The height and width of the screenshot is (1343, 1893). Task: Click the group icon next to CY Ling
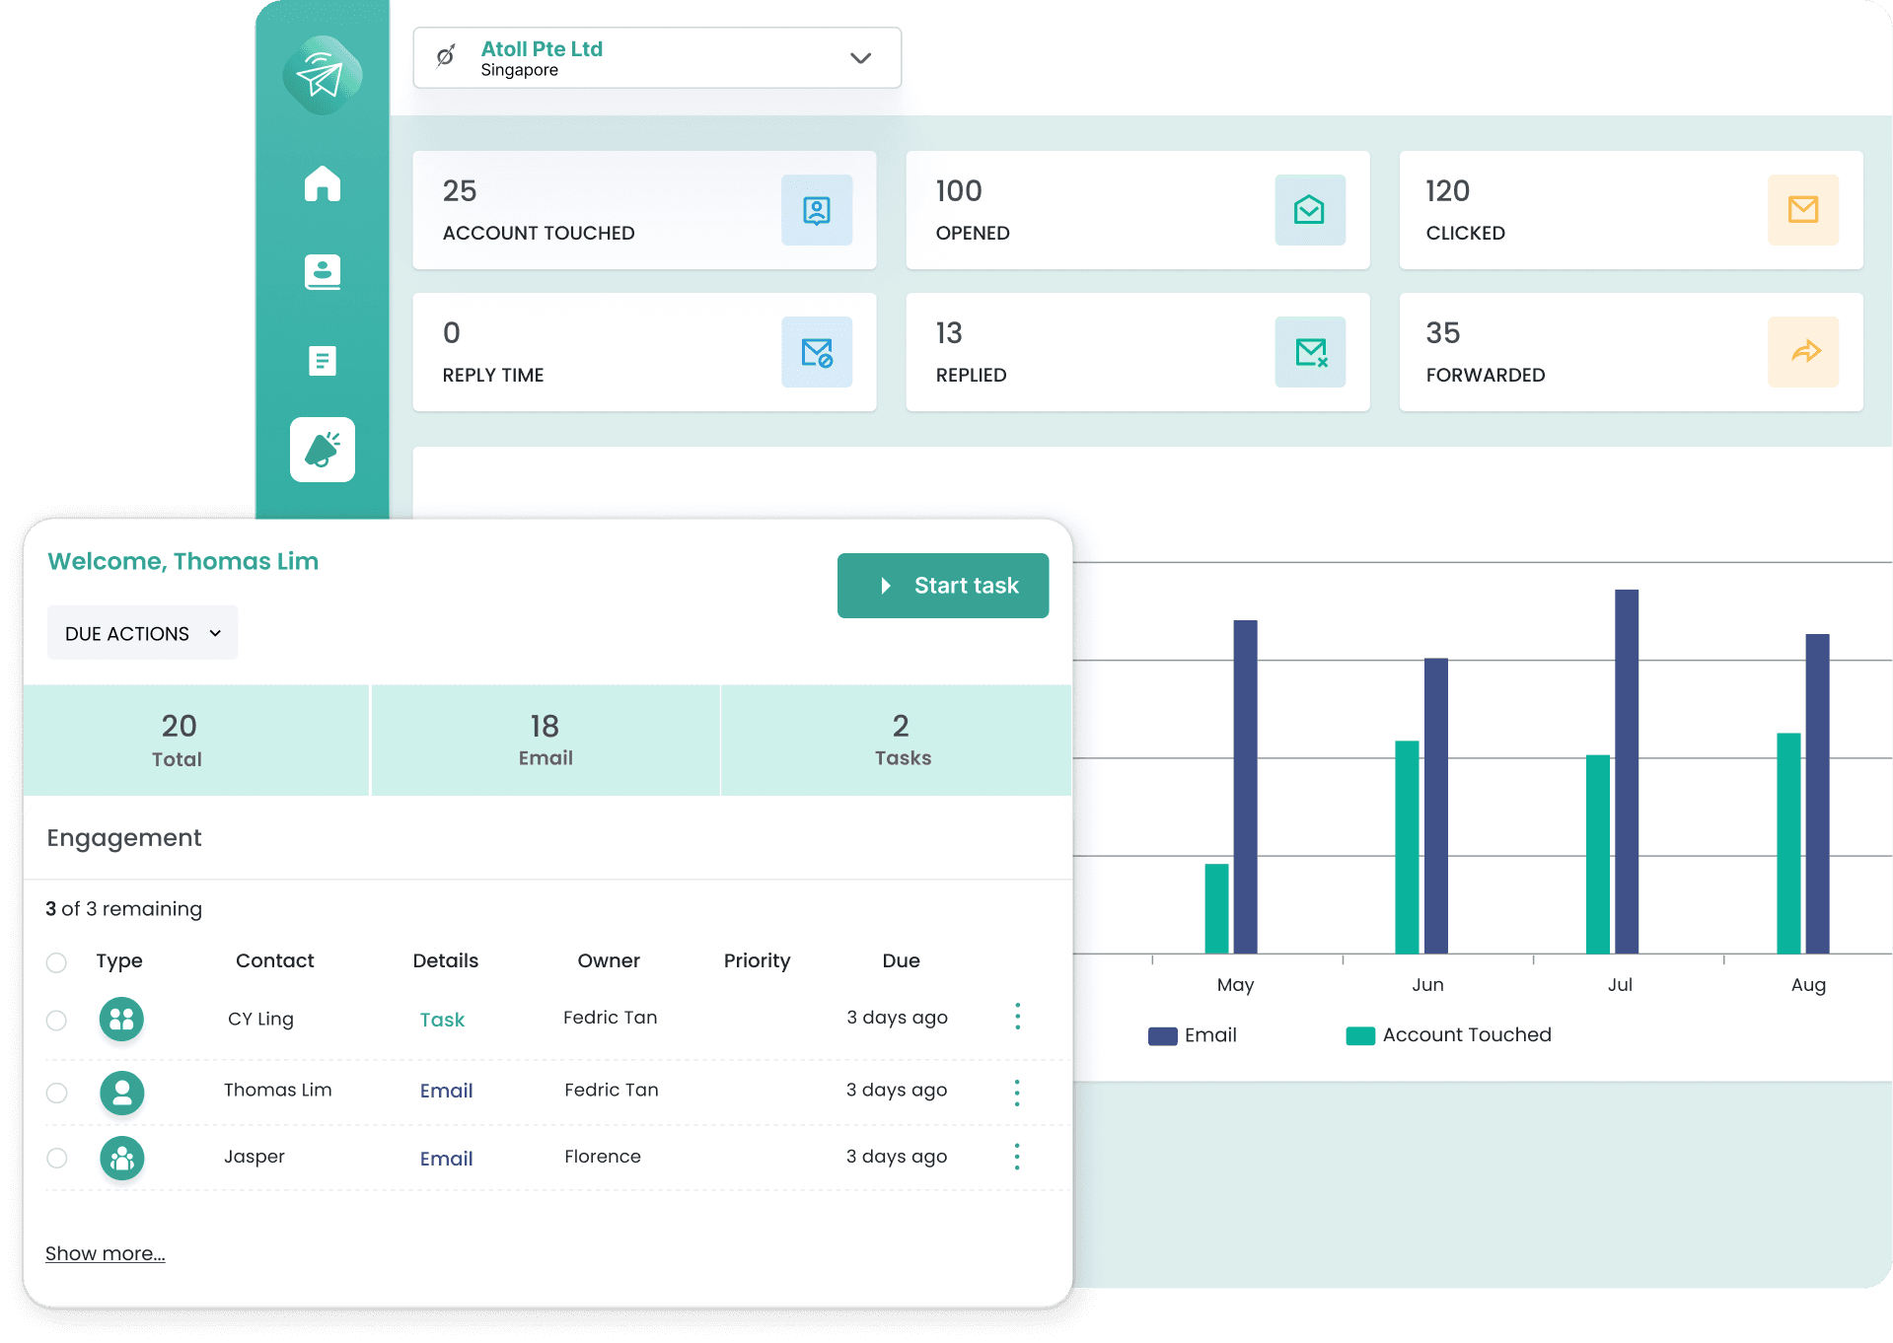[120, 1020]
